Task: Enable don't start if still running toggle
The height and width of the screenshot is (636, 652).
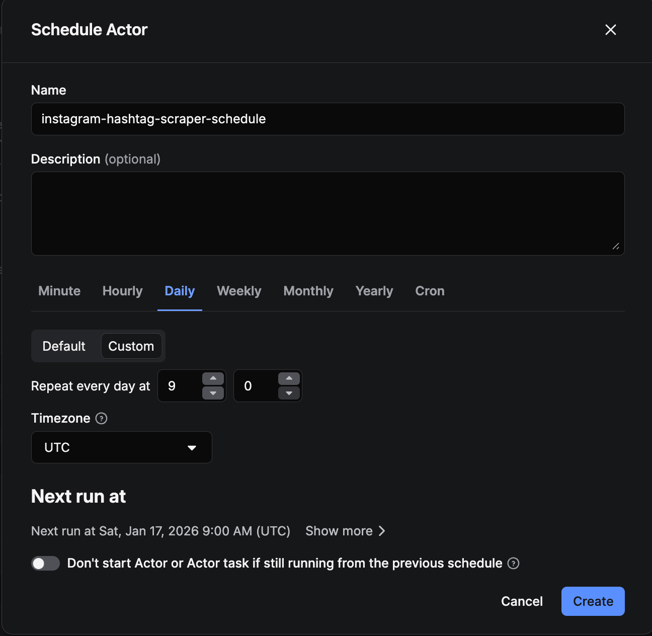Action: coord(45,563)
